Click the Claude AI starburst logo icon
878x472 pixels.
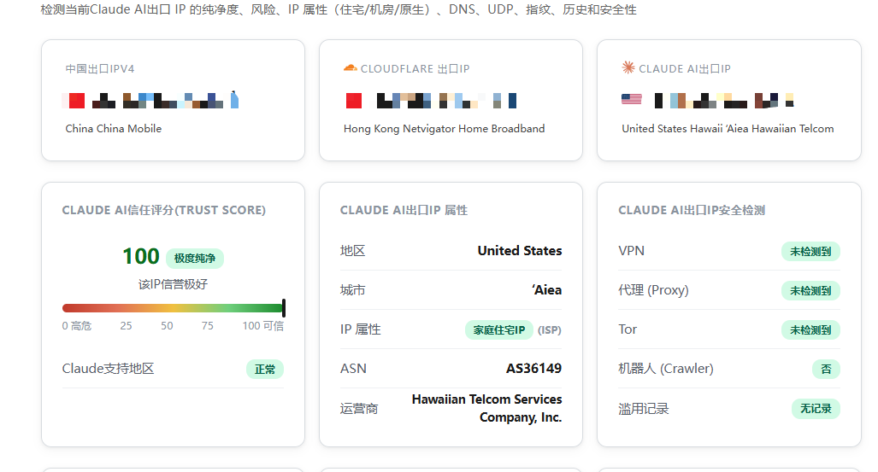pos(628,67)
